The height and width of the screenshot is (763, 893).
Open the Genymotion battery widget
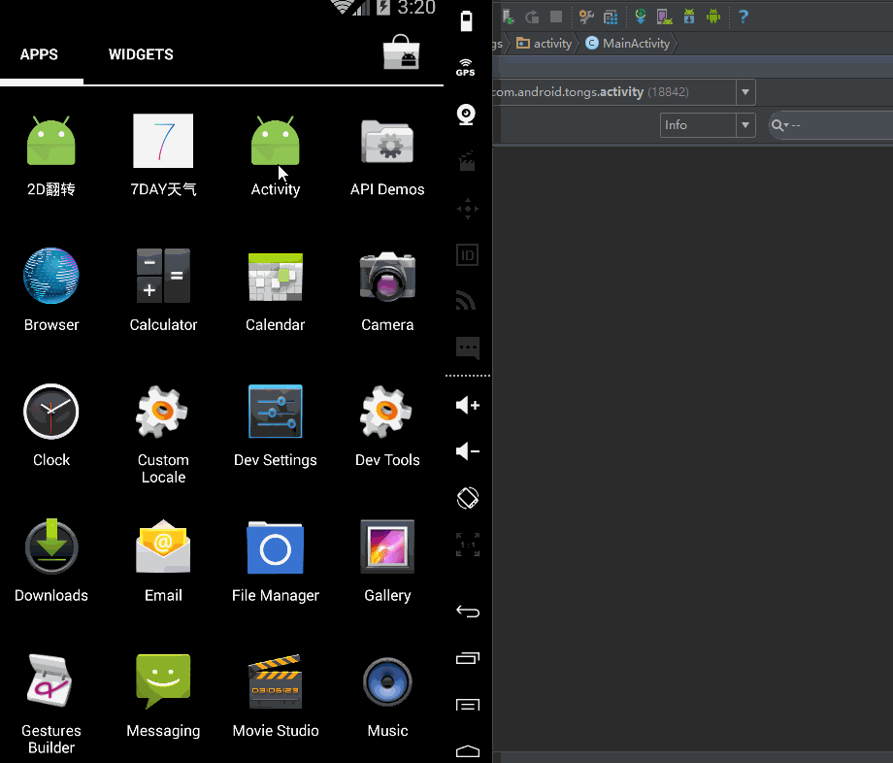point(467,21)
